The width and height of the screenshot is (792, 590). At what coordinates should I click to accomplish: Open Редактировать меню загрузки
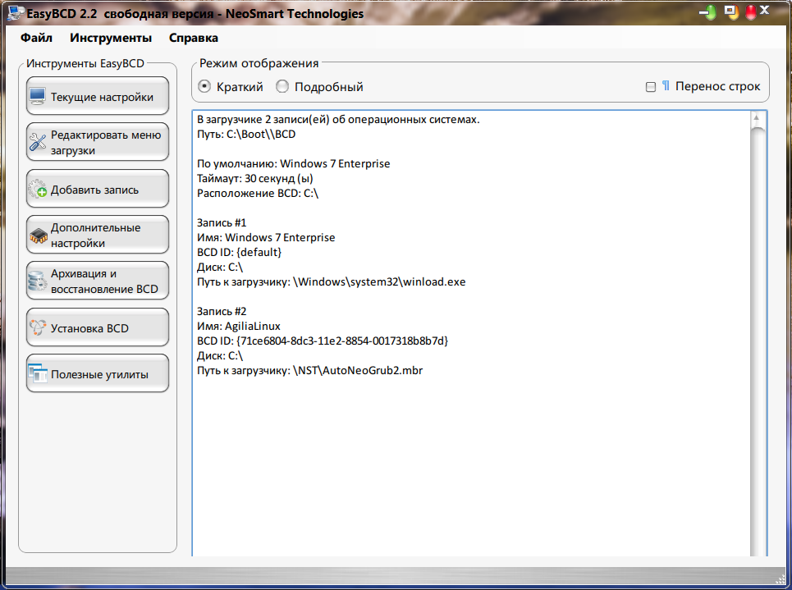coord(98,142)
